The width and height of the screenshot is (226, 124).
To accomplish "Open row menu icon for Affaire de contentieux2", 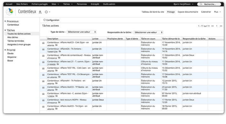I will (x=43, y=56).
